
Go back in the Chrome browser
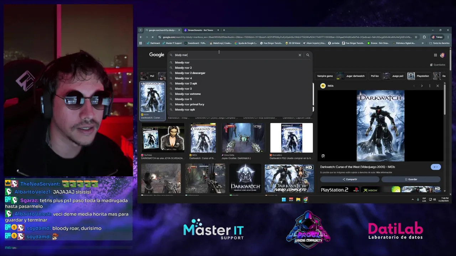(141, 37)
